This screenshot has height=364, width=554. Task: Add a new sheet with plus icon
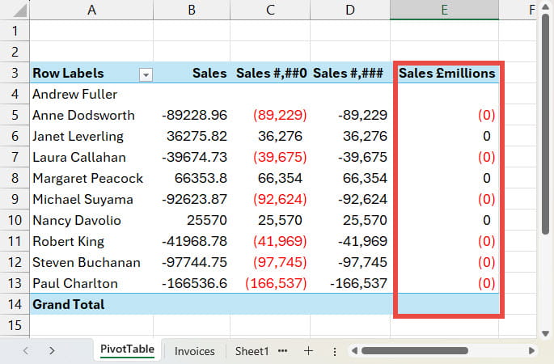point(308,350)
